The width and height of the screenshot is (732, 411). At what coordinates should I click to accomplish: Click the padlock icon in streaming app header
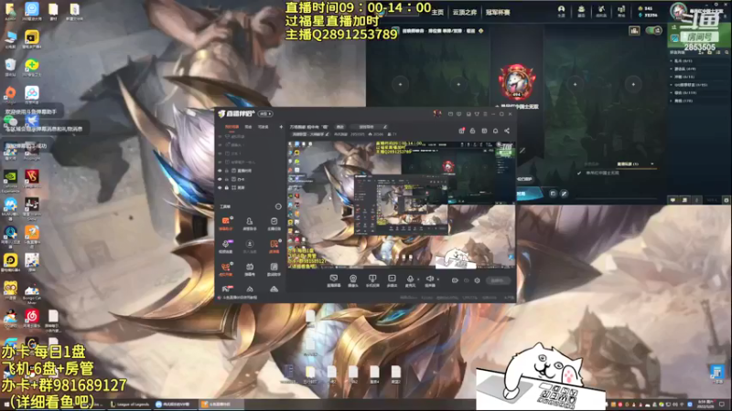472,131
